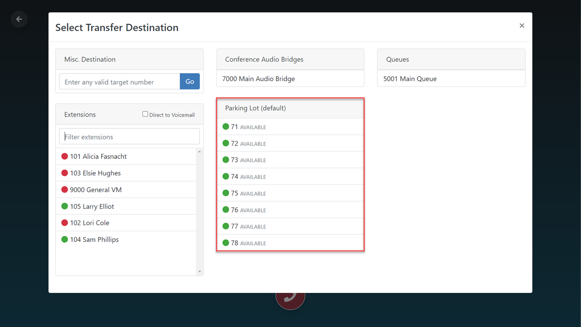The width and height of the screenshot is (581, 327).
Task: Transfer to 101 Alicia Fasnacht
Action: [98, 156]
